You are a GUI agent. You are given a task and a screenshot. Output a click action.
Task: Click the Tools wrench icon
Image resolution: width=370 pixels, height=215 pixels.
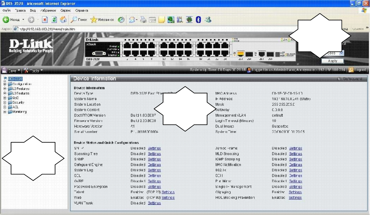tap(26, 70)
